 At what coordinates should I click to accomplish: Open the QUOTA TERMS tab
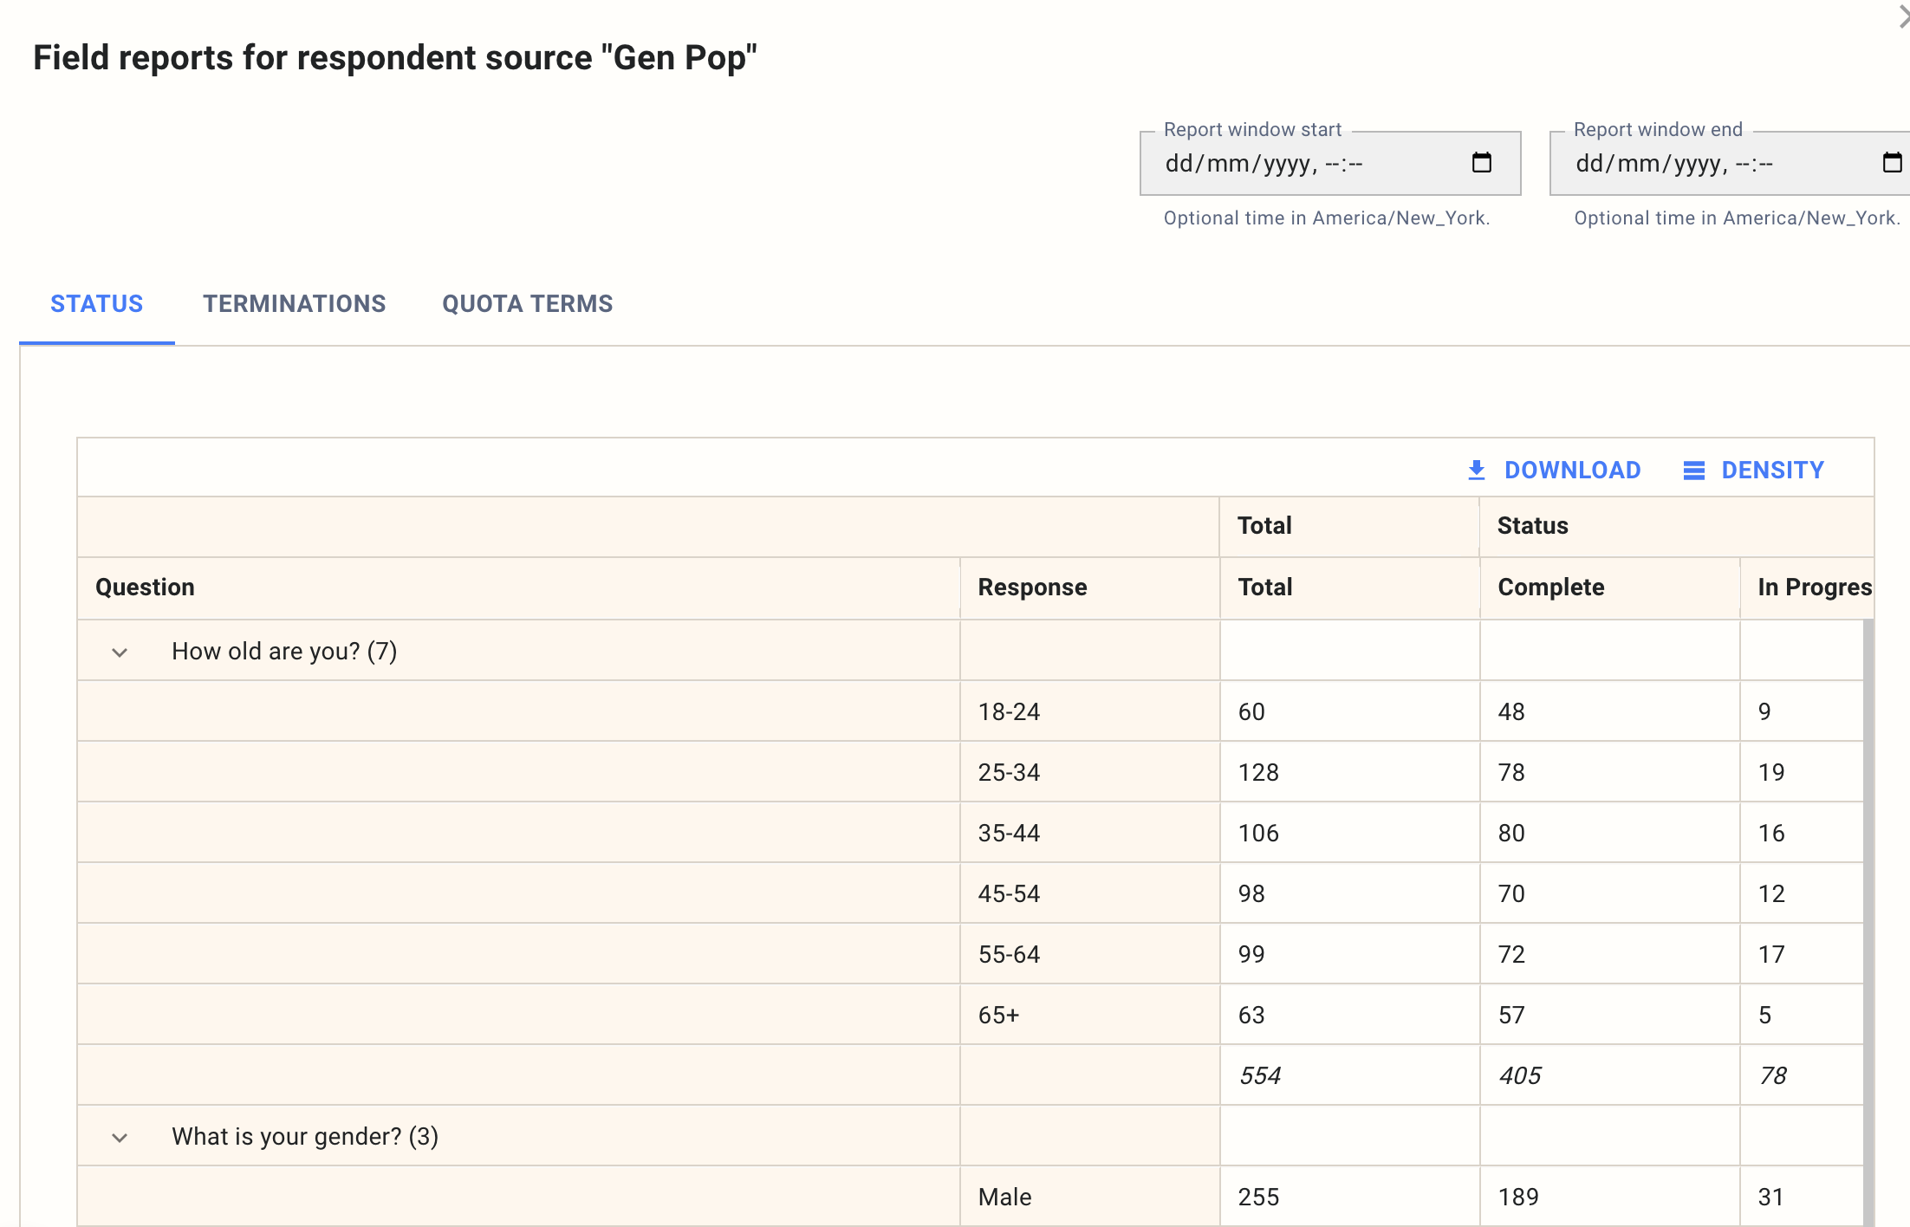[527, 303]
